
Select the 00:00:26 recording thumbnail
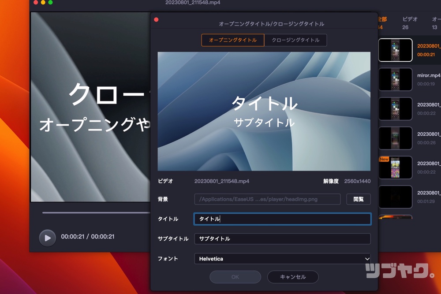(395, 138)
